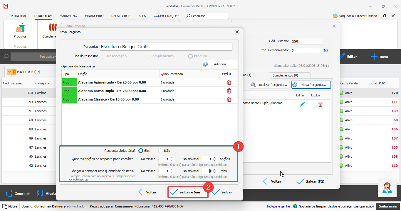
Task: Click the Pergunta text field
Action: coord(166,47)
